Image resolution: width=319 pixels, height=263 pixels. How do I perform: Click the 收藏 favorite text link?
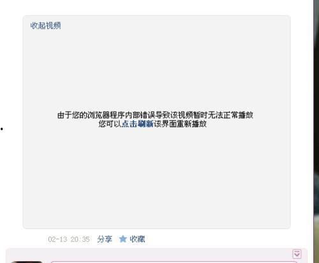tap(137, 239)
